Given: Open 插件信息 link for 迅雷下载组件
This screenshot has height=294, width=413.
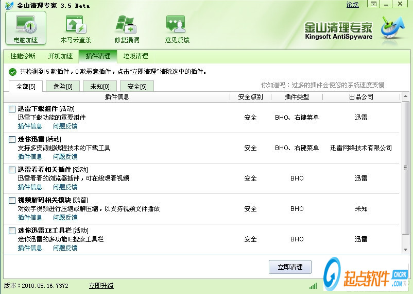Looking at the screenshot, I should click(30, 126).
